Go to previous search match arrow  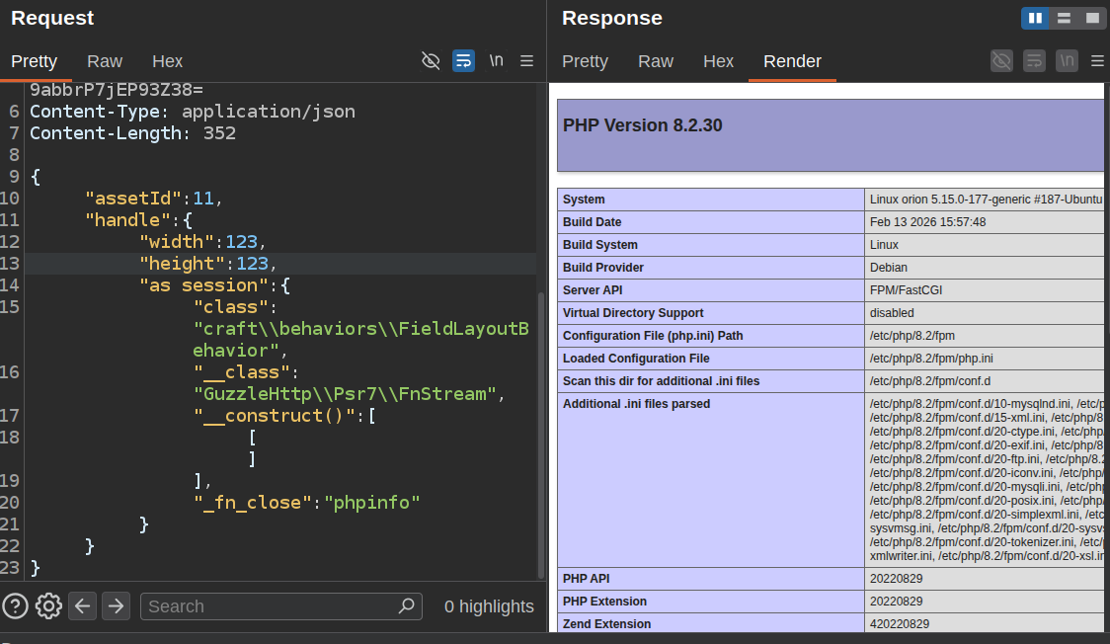click(x=82, y=606)
